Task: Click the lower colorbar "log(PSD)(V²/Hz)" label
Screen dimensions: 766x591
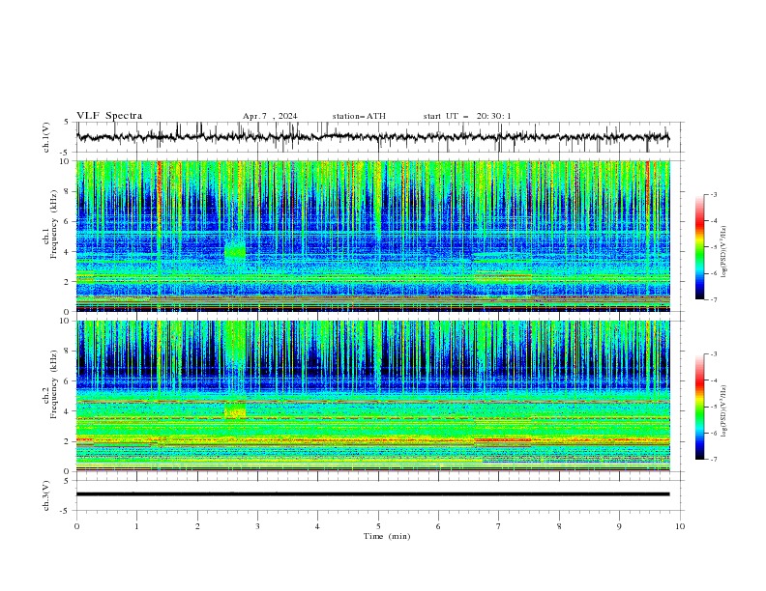Action: click(x=724, y=410)
